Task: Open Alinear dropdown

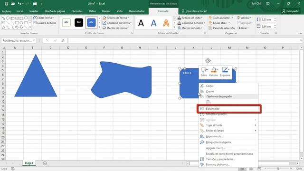Action: tap(244, 18)
